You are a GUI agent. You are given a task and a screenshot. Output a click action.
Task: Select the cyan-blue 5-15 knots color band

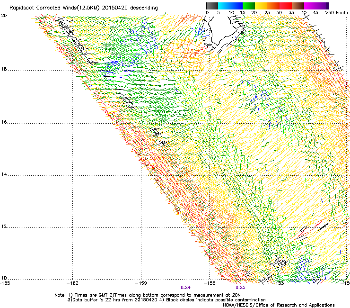(230, 6)
